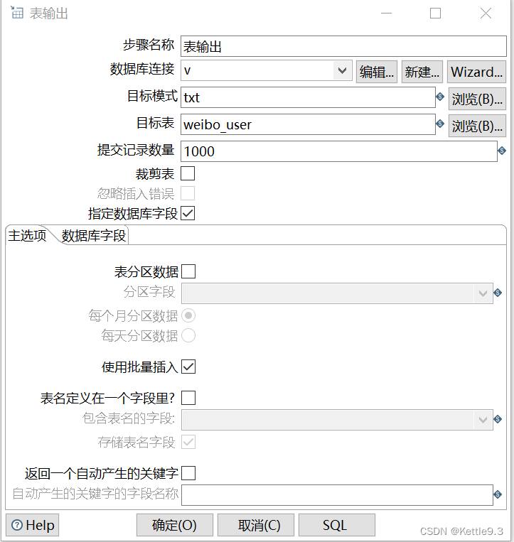Click variable icon next to 目标表 field
Screen dimensions: 514x542
click(440, 124)
